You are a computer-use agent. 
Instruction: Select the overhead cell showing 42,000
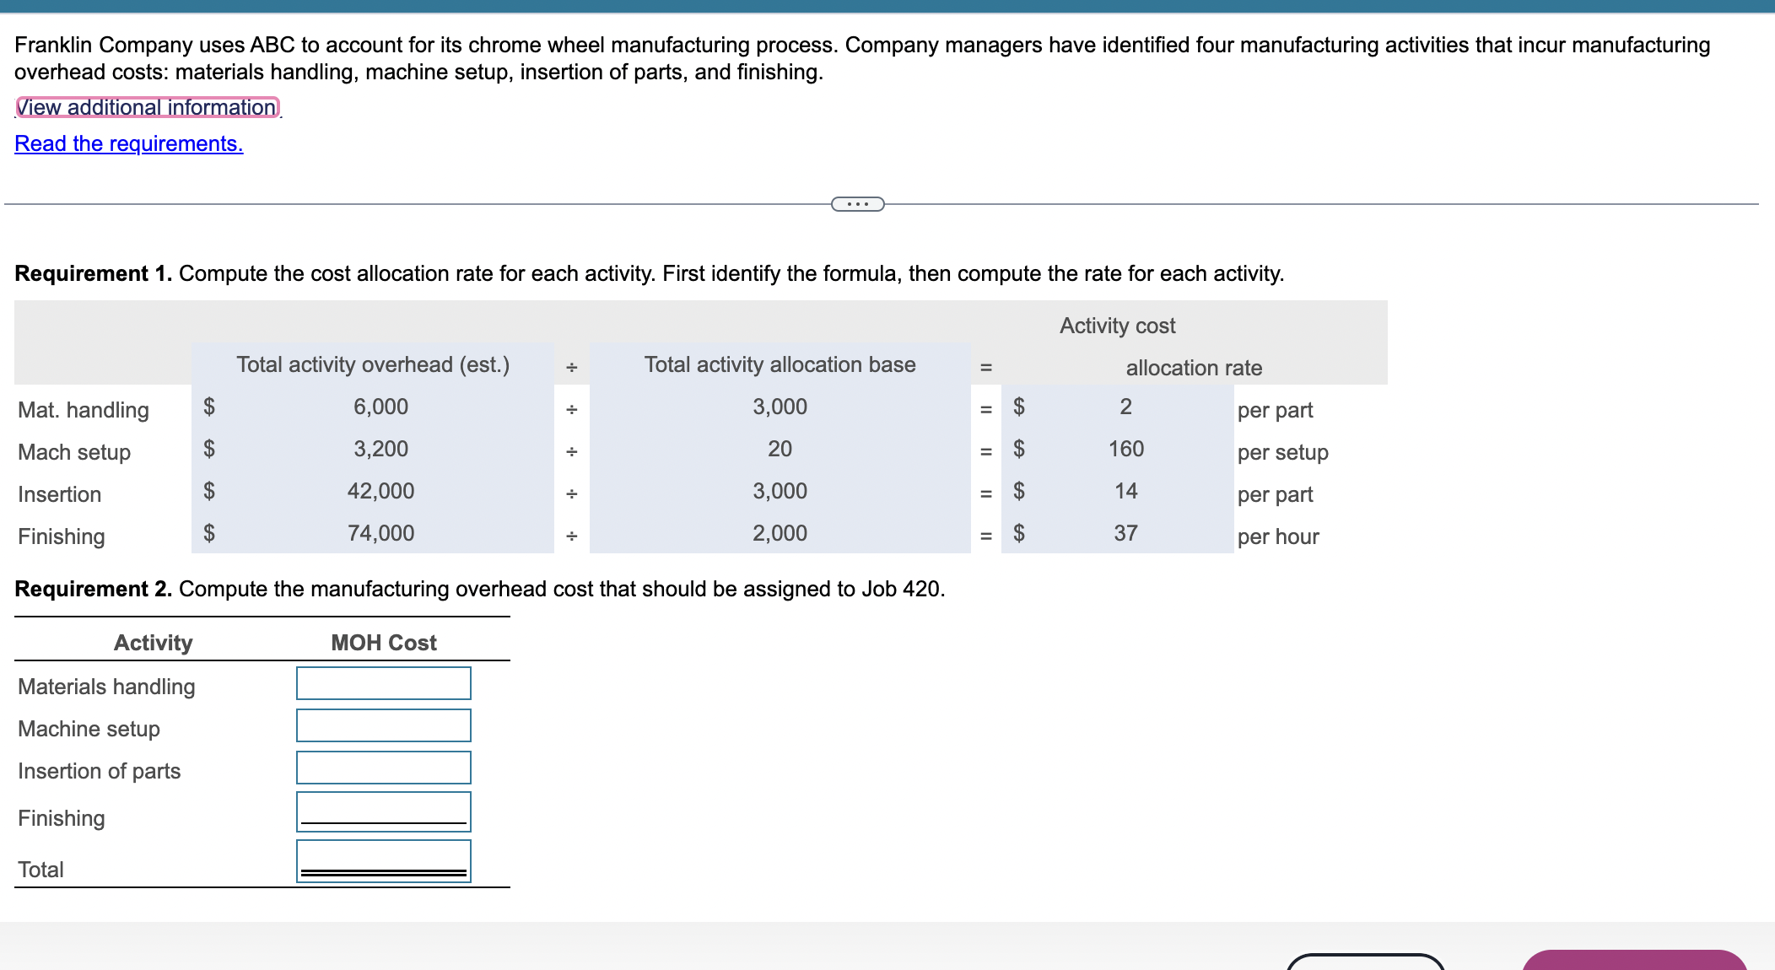pos(380,492)
